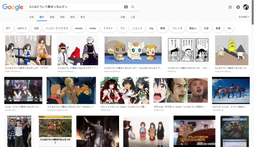
Task: Open the nicozon.net source link
Action: pyautogui.click(x=10, y=110)
